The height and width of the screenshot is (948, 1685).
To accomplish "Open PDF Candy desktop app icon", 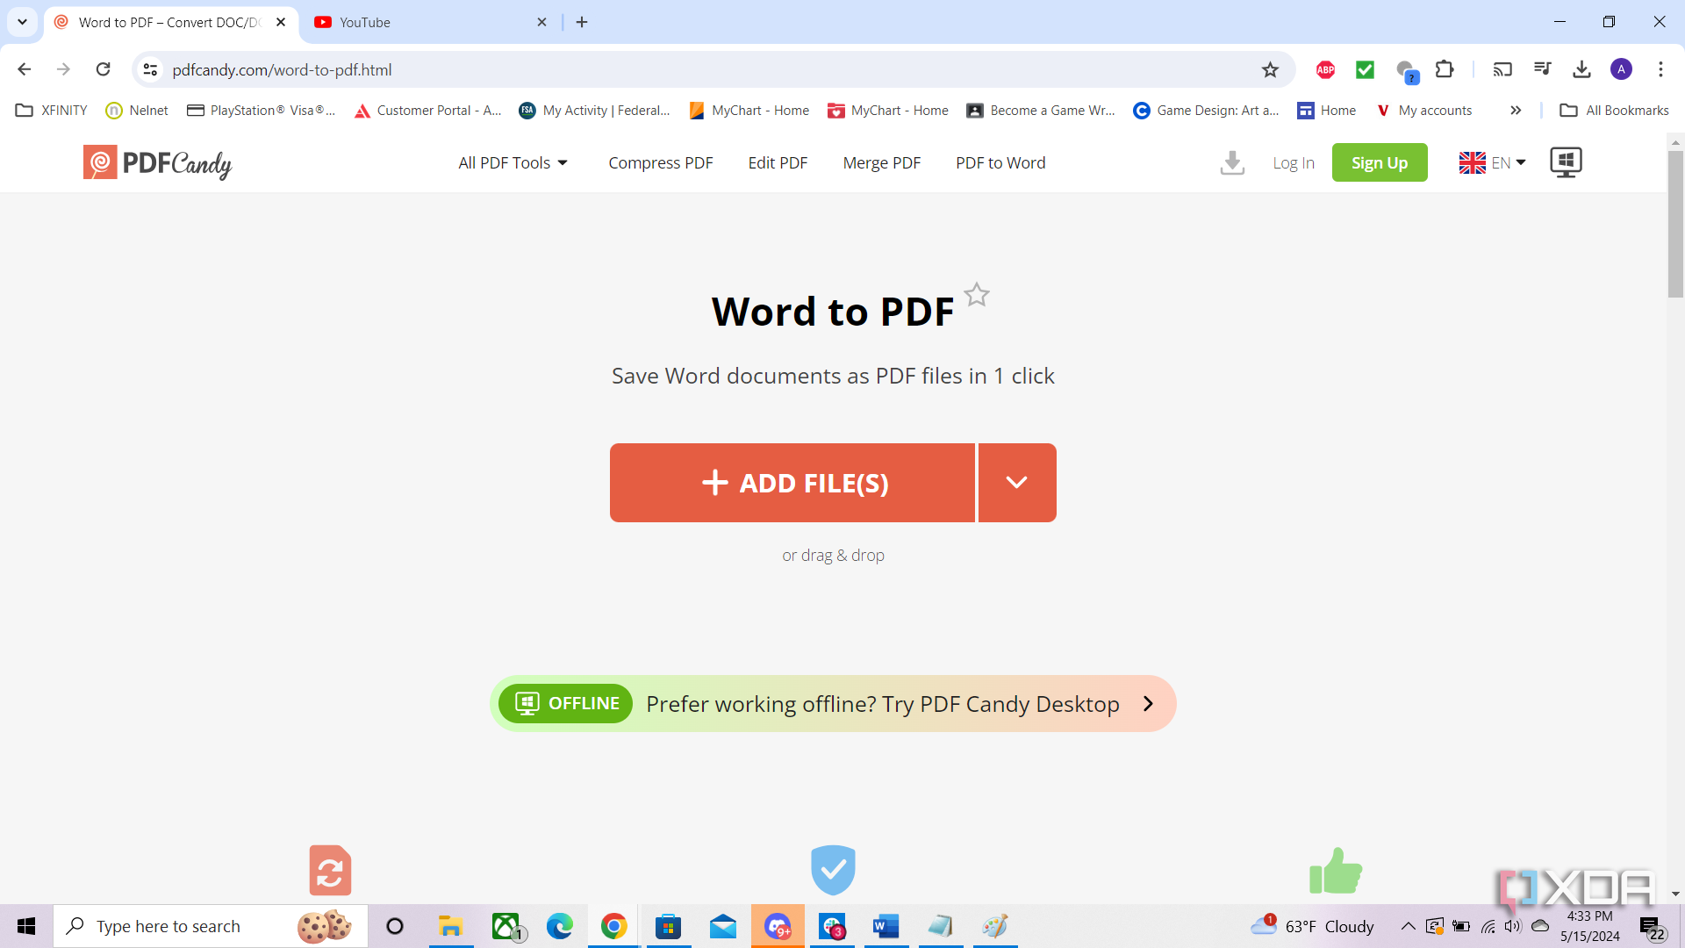I will pos(1566,162).
